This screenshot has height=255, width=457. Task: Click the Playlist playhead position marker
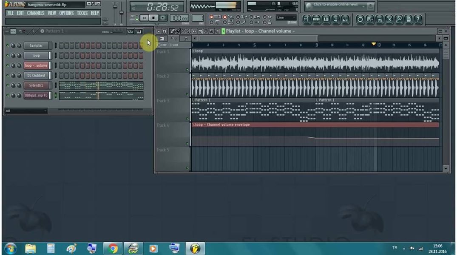(x=374, y=44)
